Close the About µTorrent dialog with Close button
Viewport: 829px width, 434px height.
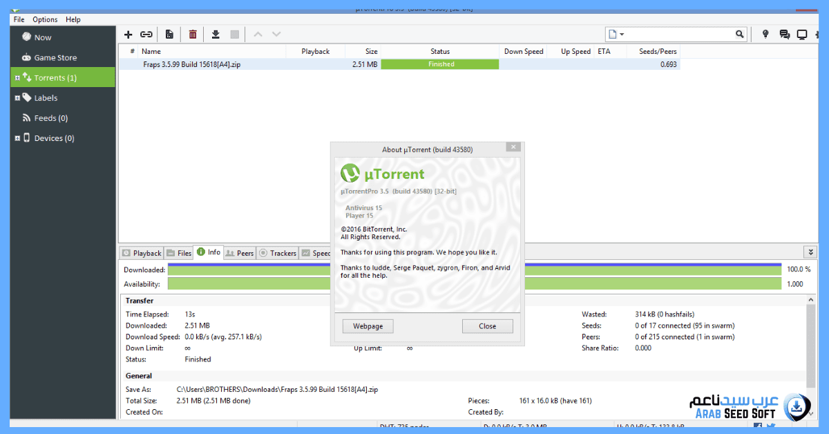pos(488,325)
